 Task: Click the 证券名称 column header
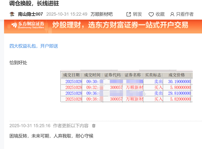pos(133,75)
